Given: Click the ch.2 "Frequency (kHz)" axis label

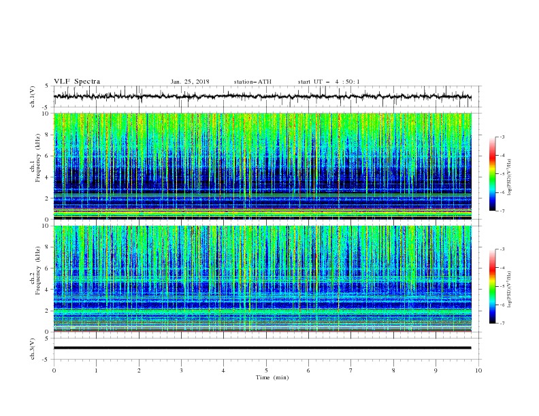Looking at the screenshot, I should coord(38,271).
